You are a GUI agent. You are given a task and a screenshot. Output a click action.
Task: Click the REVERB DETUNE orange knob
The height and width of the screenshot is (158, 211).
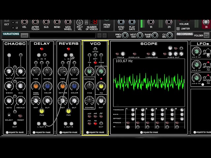pyautogui.click(x=63, y=86)
